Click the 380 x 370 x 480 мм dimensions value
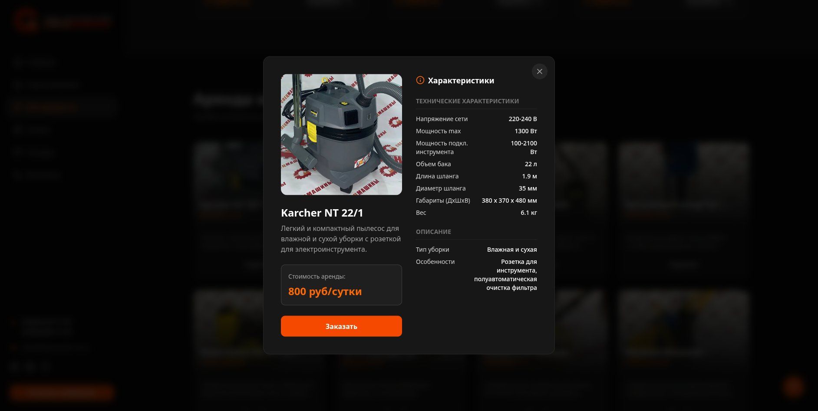The image size is (818, 411). click(x=509, y=201)
